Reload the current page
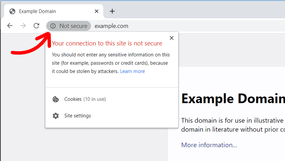 [36, 26]
